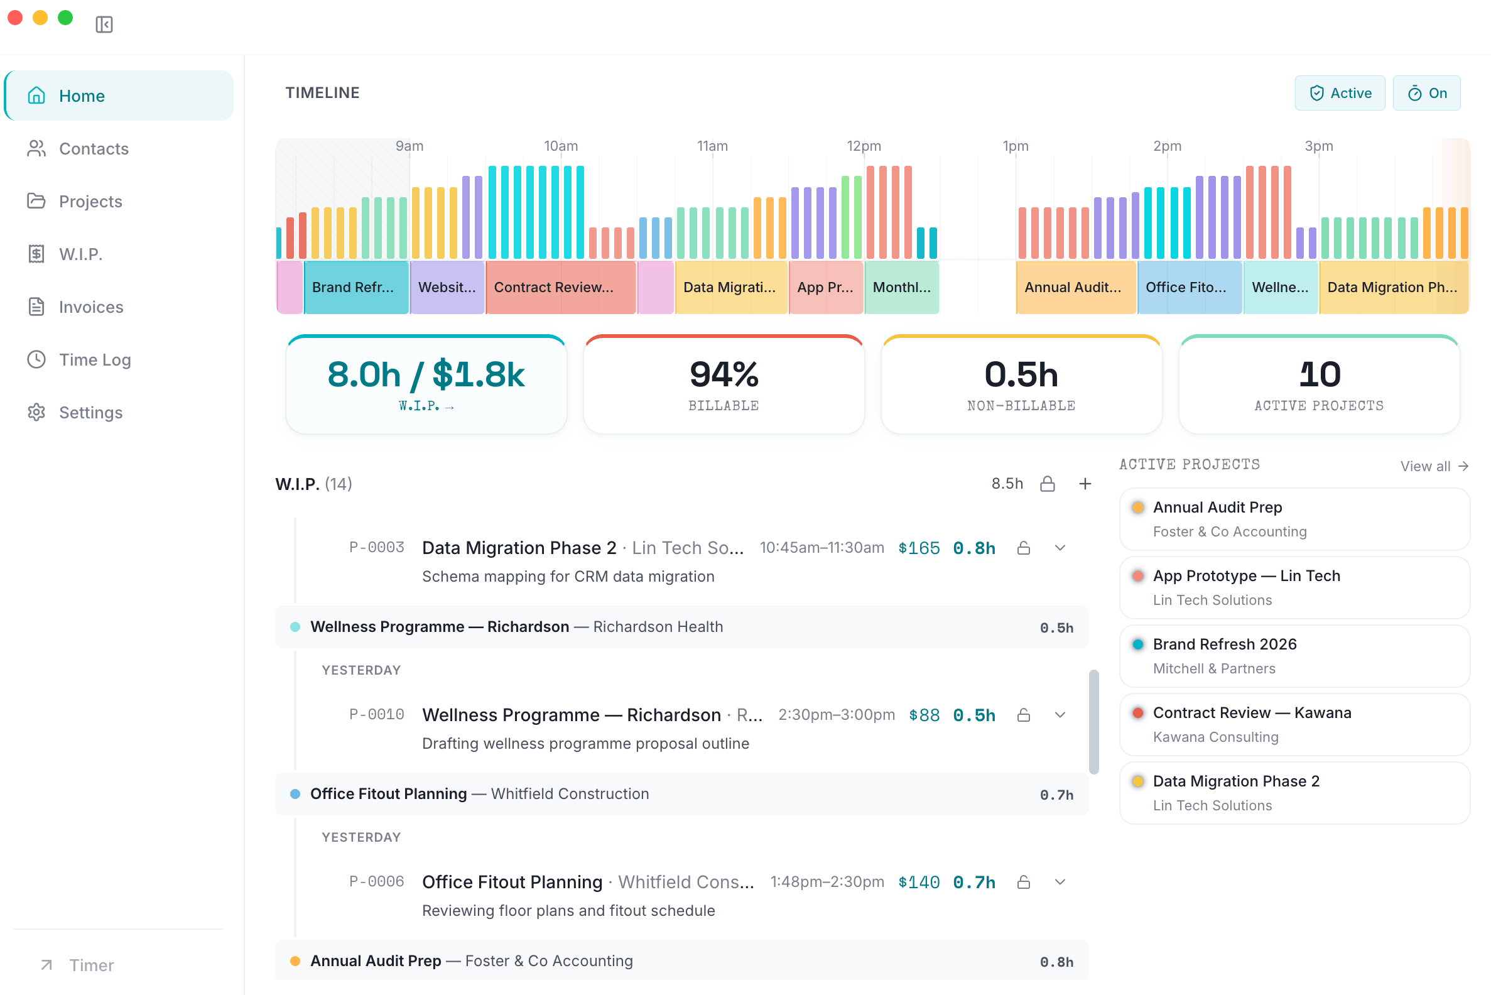Go to Contacts in the sidebar
Screen dimensions: 1491x995
point(119,148)
